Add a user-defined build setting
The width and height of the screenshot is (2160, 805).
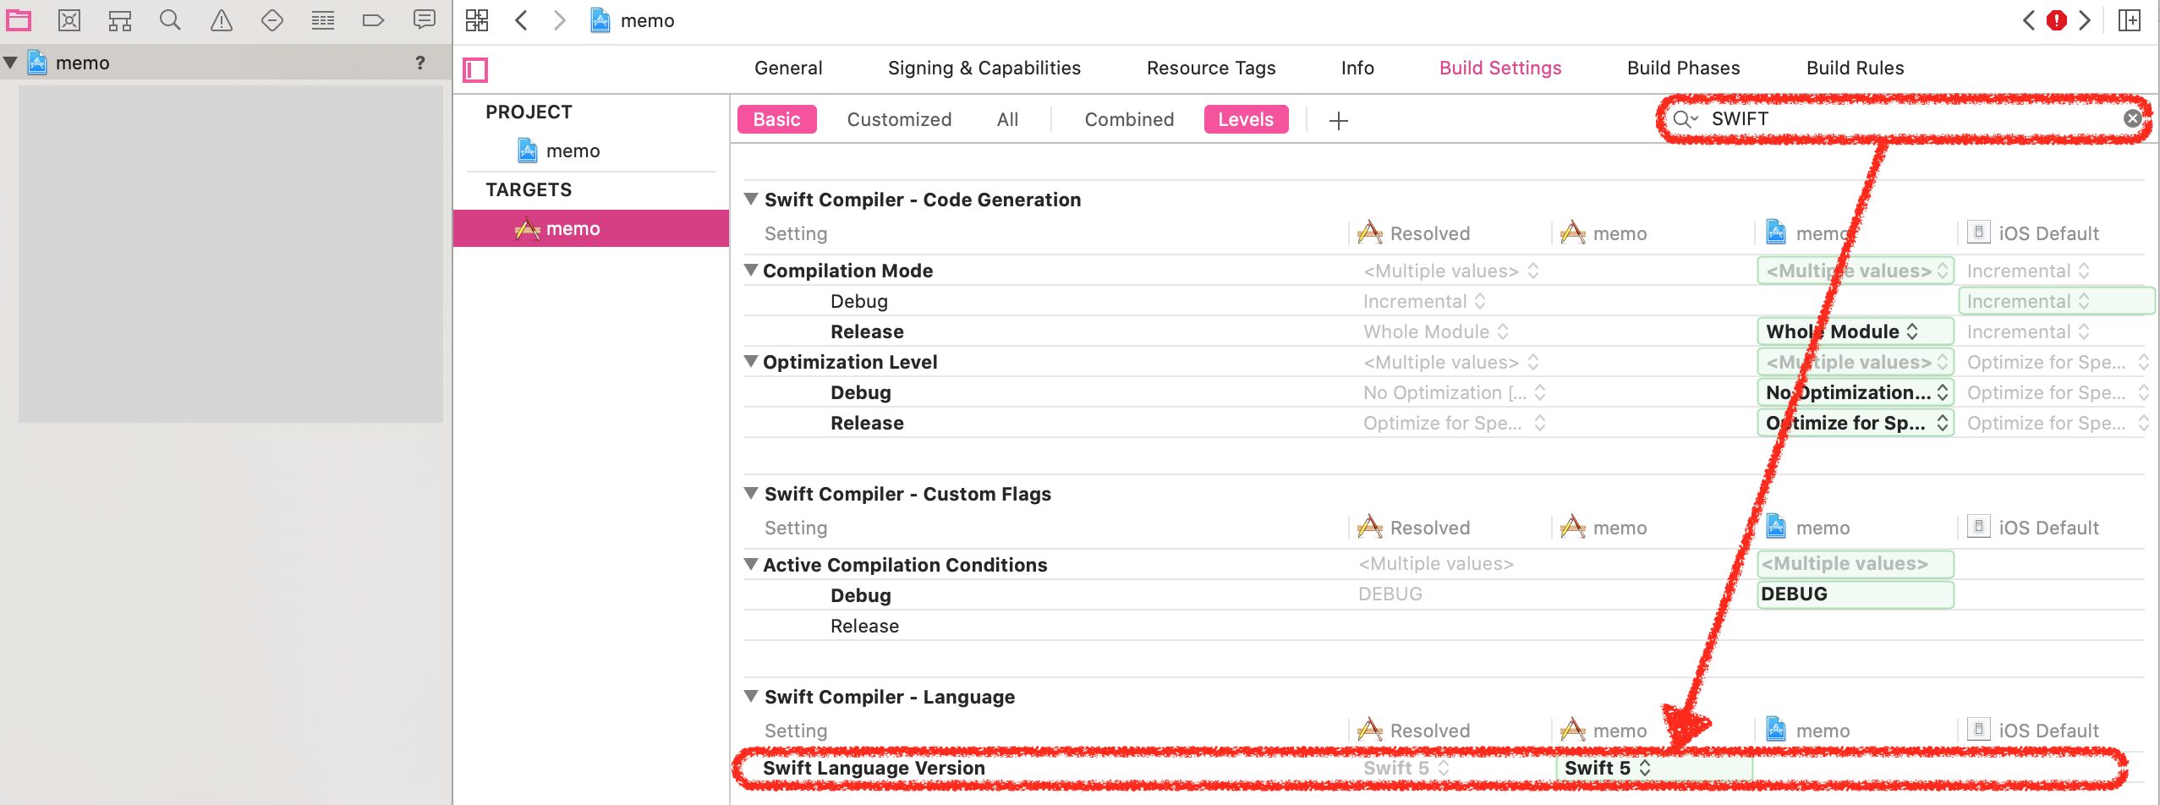(1338, 121)
